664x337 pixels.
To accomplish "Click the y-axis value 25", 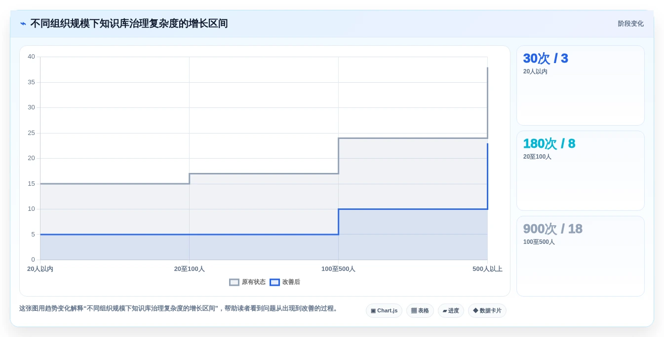I will 31,133.
